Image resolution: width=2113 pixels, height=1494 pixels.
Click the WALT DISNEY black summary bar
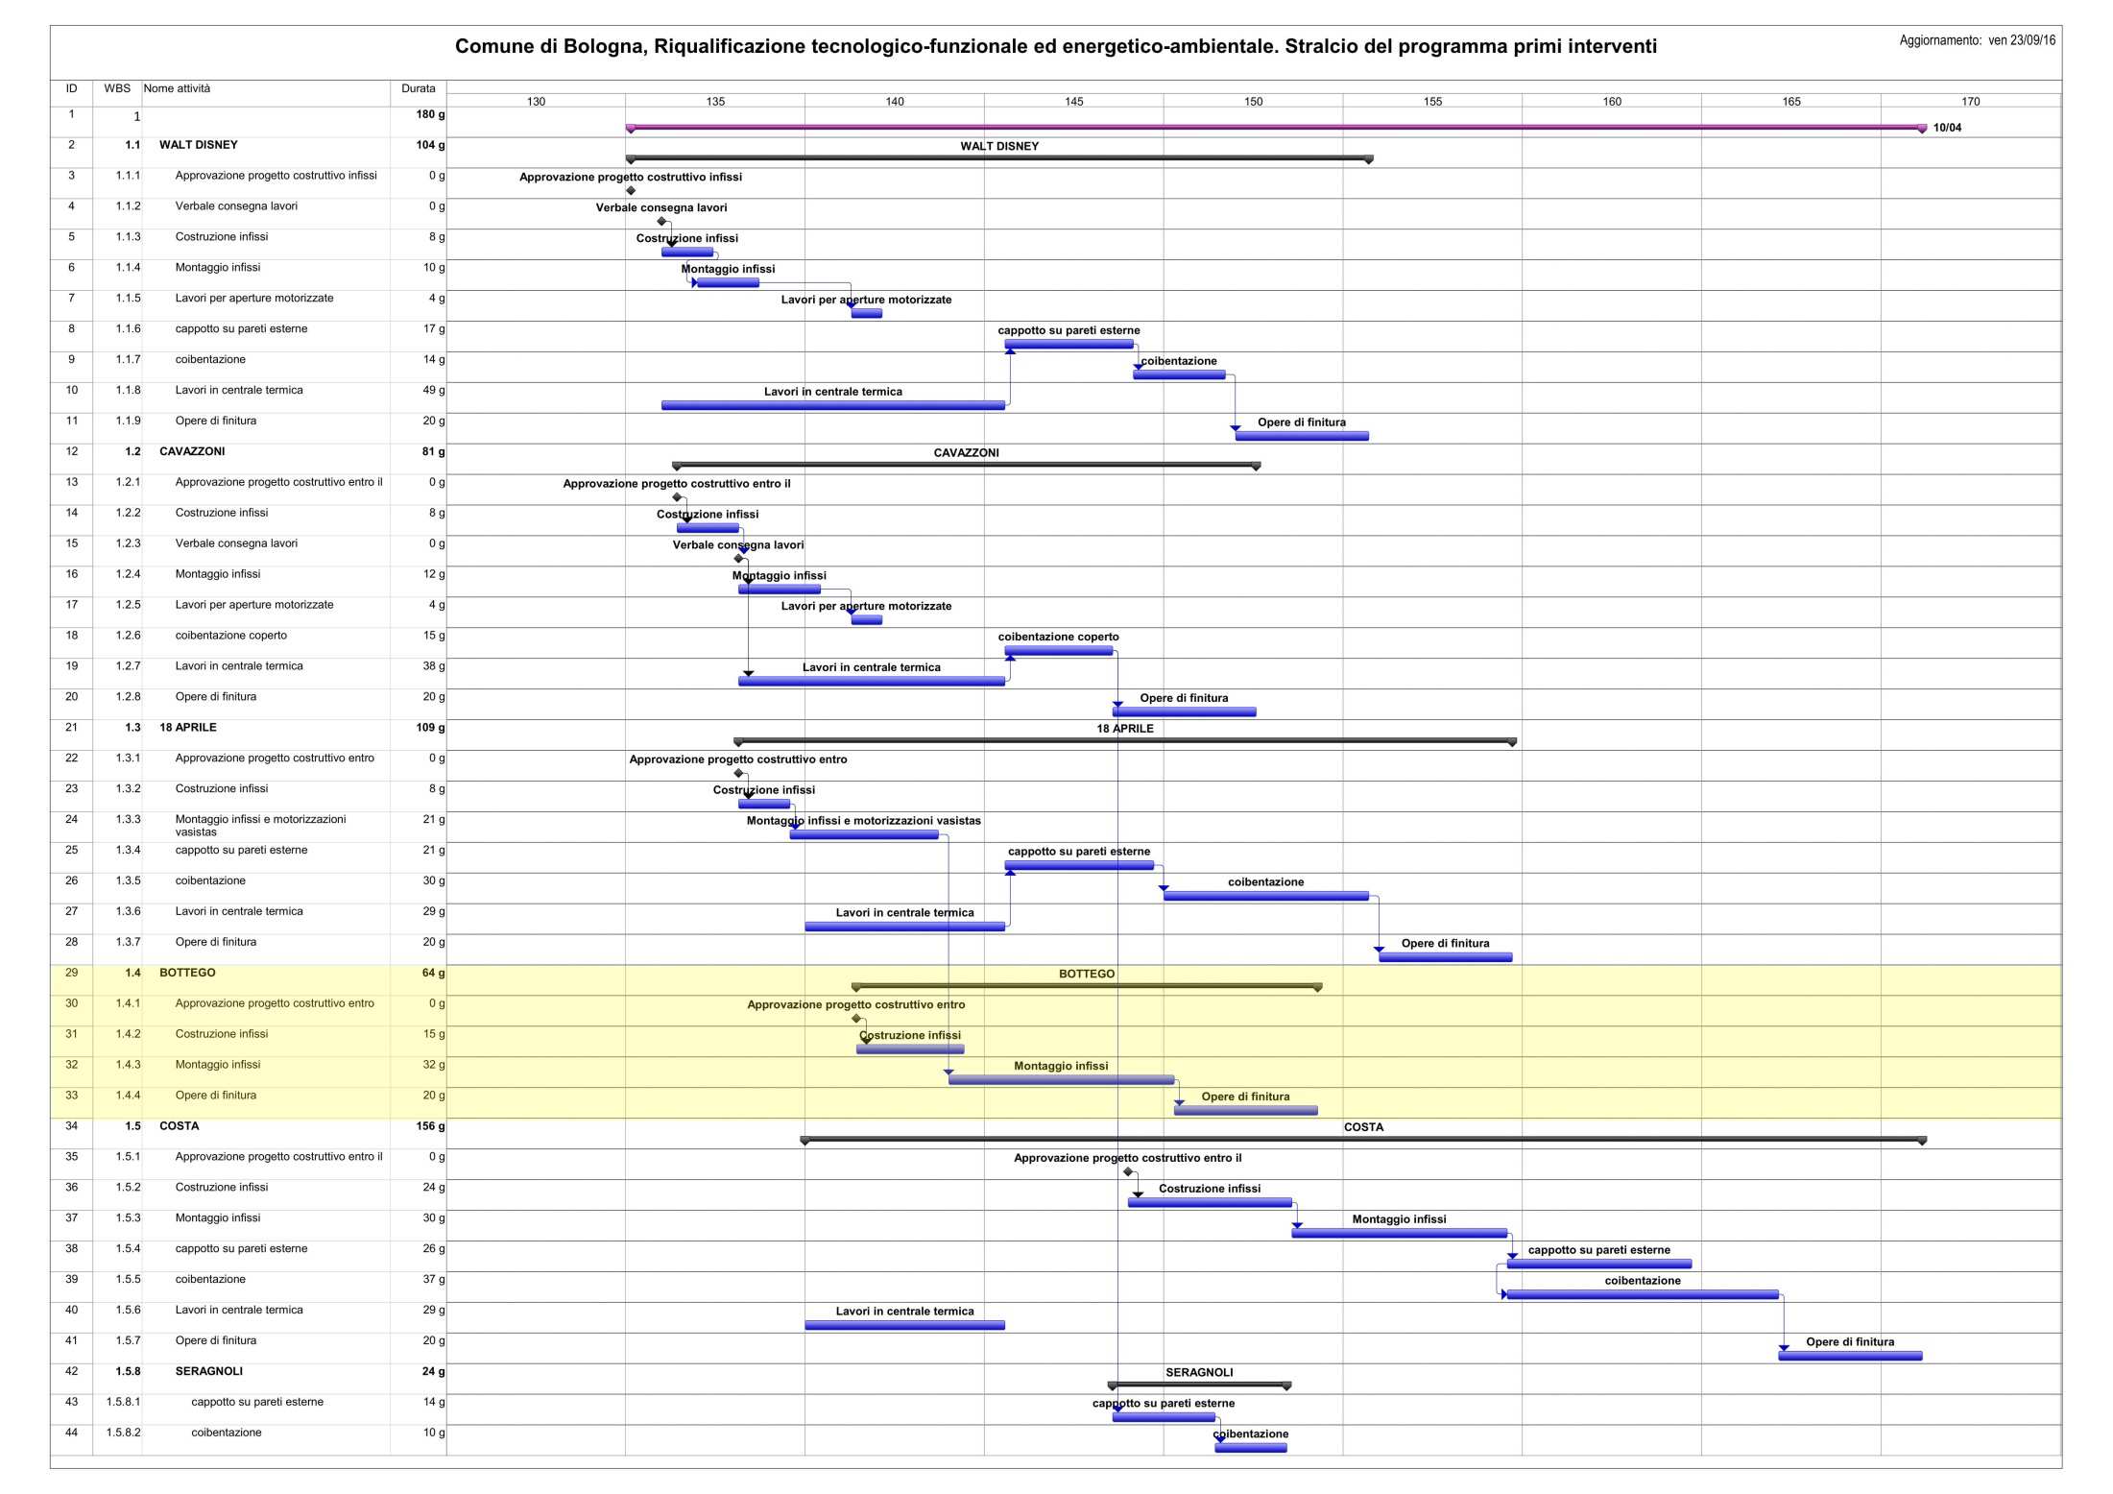click(999, 157)
